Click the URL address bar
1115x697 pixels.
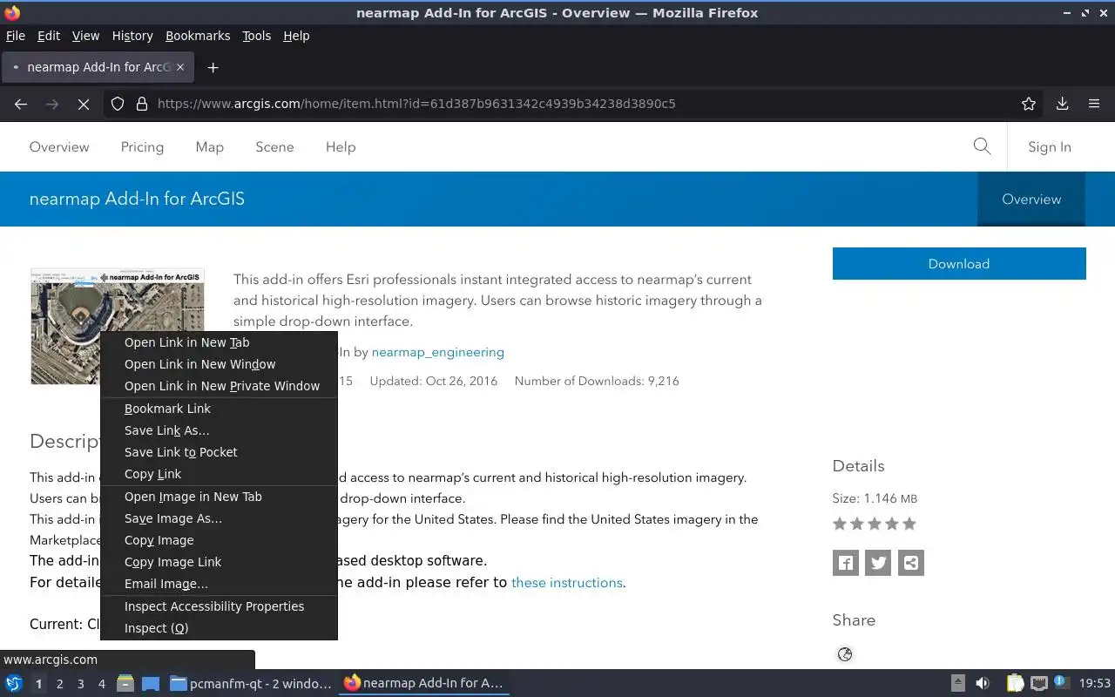575,104
